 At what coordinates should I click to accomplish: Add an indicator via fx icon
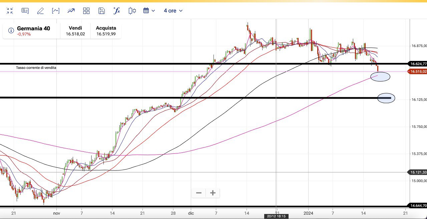pyautogui.click(x=117, y=11)
